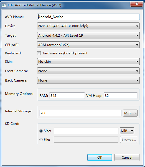Click the 'CPU/ABI:' label
The width and height of the screenshot is (145, 167).
[x=12, y=45]
